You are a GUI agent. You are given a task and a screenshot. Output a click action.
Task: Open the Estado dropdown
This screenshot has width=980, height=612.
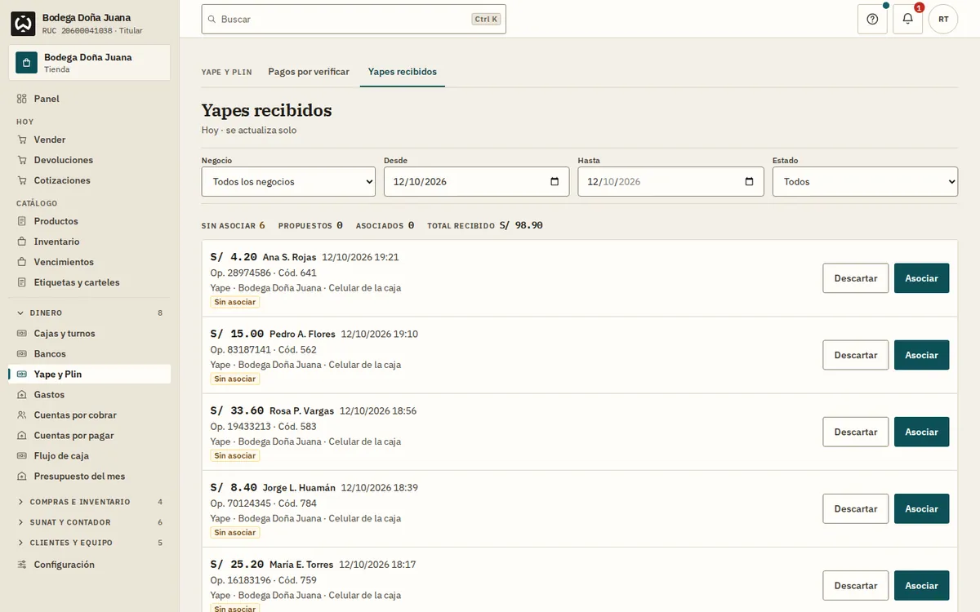[x=865, y=181]
